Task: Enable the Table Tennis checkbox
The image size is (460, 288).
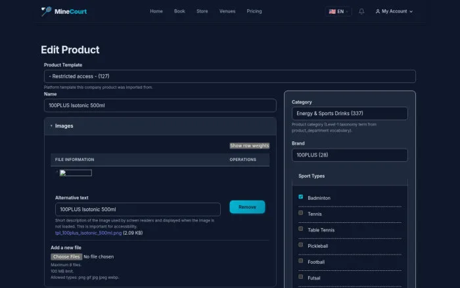Action: [x=301, y=229]
